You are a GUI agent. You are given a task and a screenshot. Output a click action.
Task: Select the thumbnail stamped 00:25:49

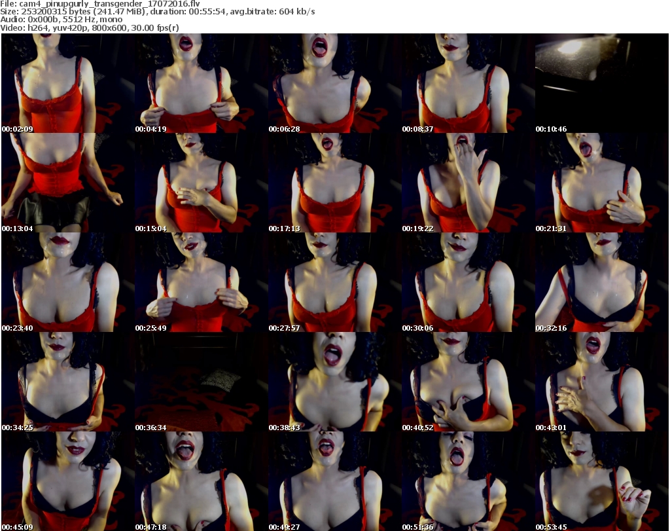tap(202, 283)
